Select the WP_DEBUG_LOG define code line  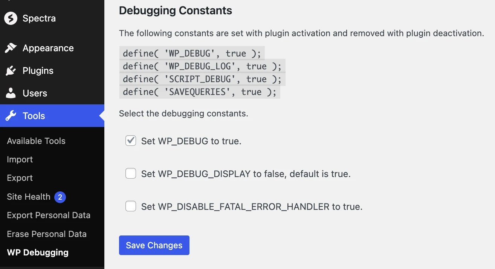[x=202, y=66]
